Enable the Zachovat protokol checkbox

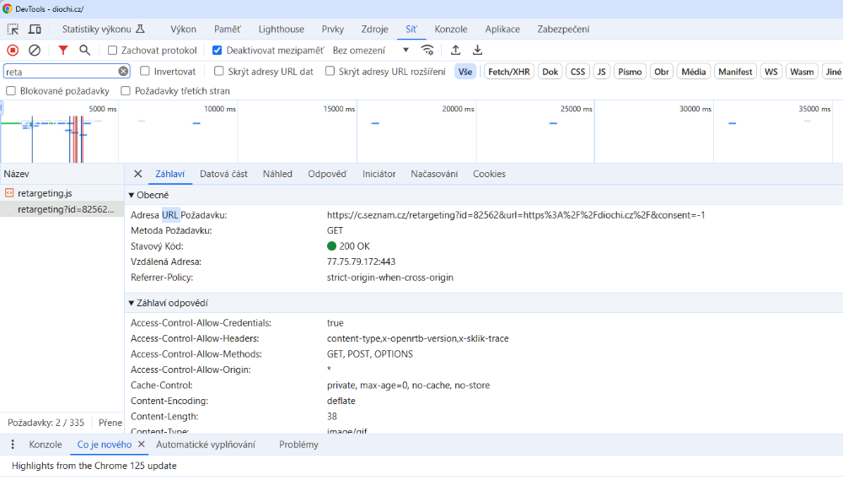click(x=113, y=51)
